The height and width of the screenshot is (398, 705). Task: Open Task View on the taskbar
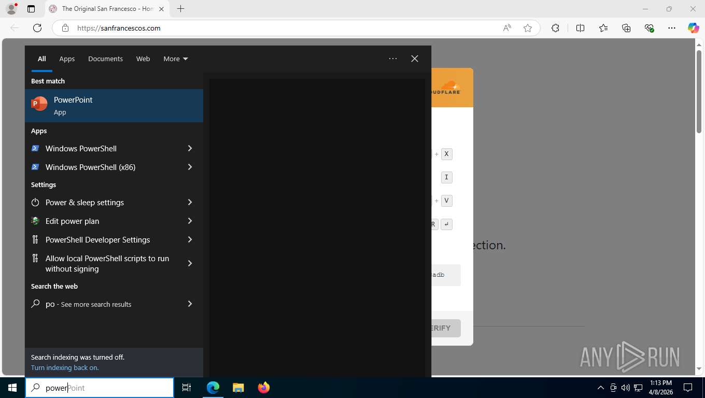187,387
